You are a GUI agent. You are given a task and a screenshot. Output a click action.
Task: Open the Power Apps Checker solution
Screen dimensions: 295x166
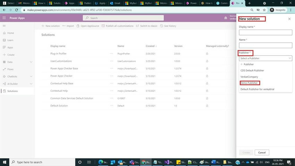click(x=61, y=76)
